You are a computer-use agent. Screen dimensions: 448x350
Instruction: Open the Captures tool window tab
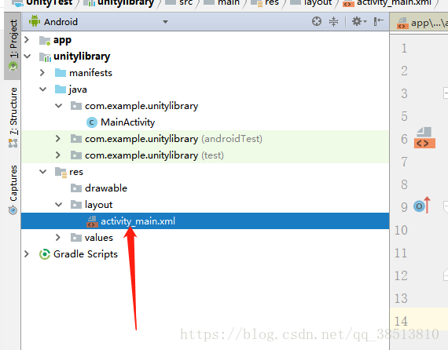pos(13,189)
